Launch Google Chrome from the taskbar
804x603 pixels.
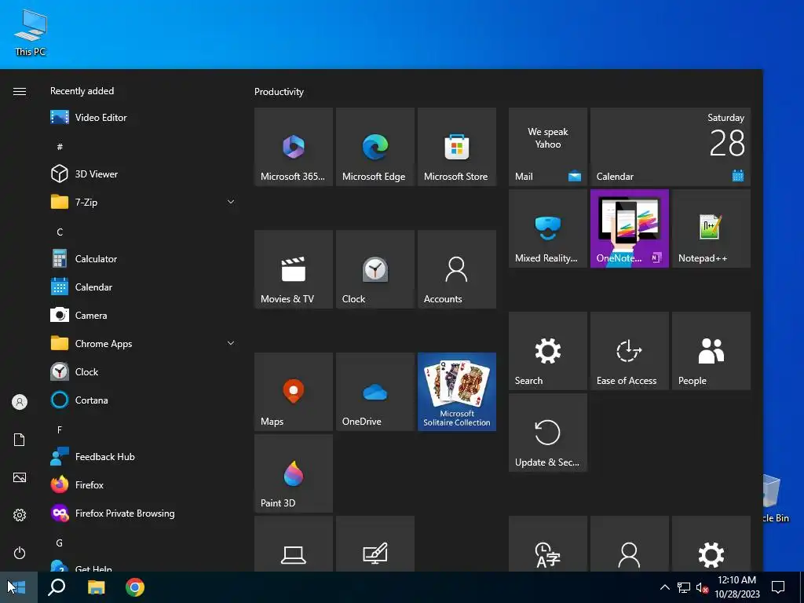tap(135, 587)
